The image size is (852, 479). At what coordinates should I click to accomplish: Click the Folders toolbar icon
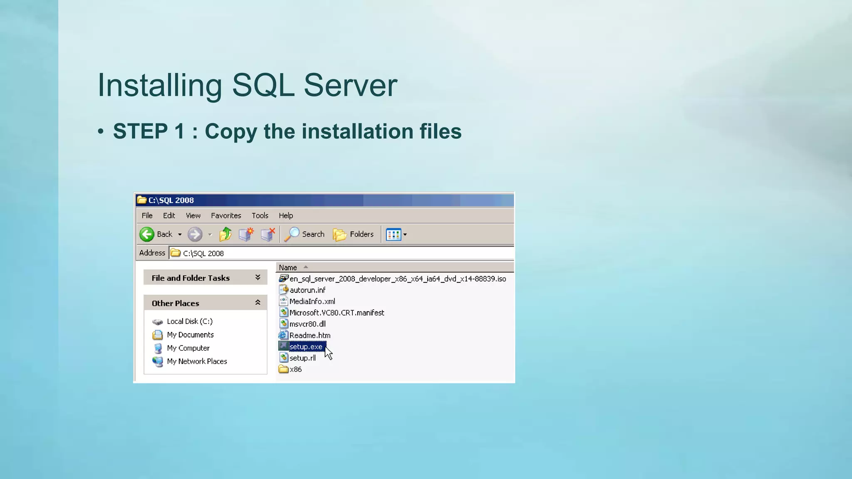pyautogui.click(x=339, y=235)
